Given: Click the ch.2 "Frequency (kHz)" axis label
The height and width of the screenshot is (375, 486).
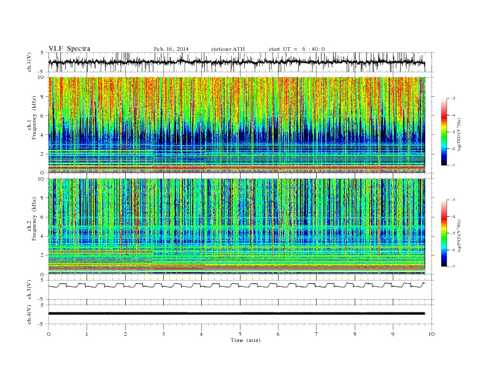Looking at the screenshot, I should click(x=34, y=218).
